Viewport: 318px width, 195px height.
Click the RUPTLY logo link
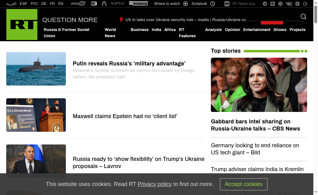(x=118, y=4)
